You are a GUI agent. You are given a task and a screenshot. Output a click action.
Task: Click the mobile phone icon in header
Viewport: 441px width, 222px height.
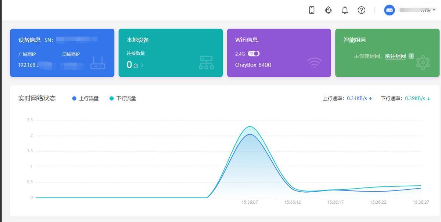click(312, 10)
